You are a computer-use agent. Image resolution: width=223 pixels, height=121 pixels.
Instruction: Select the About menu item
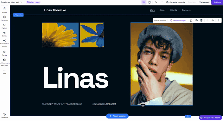pyautogui.click(x=162, y=10)
